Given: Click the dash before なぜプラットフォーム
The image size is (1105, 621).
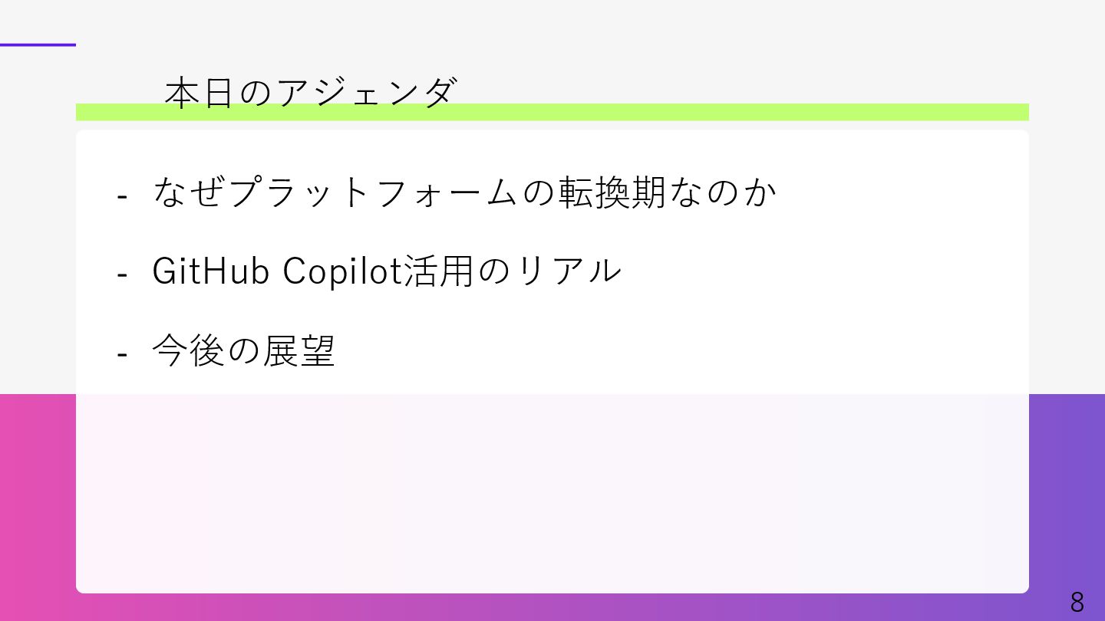Looking at the screenshot, I should click(121, 195).
